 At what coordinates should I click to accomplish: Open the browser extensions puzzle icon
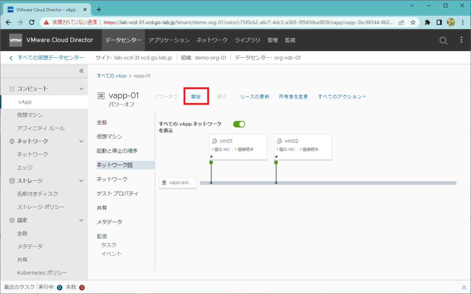pos(428,22)
